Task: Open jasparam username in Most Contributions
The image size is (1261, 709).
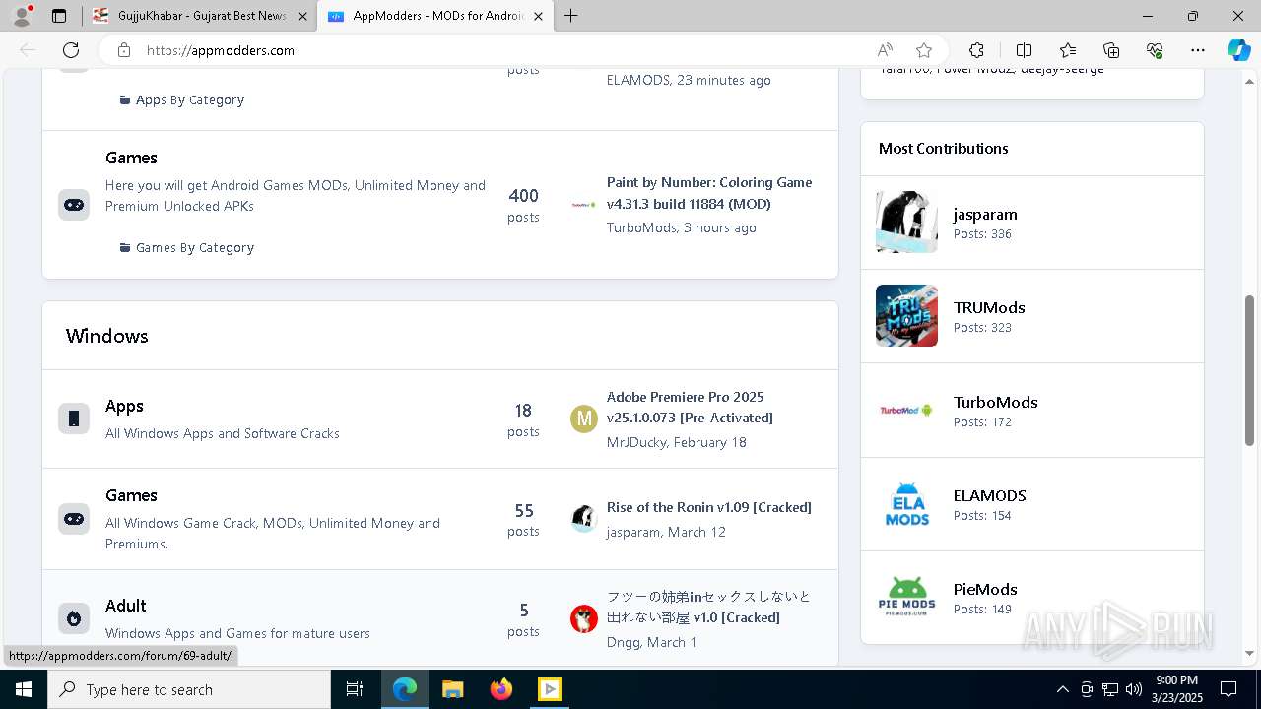Action: point(985,214)
